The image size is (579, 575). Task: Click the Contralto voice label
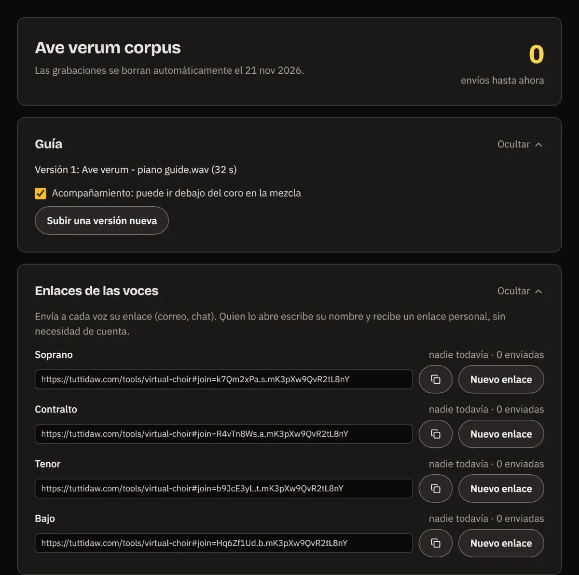point(56,409)
